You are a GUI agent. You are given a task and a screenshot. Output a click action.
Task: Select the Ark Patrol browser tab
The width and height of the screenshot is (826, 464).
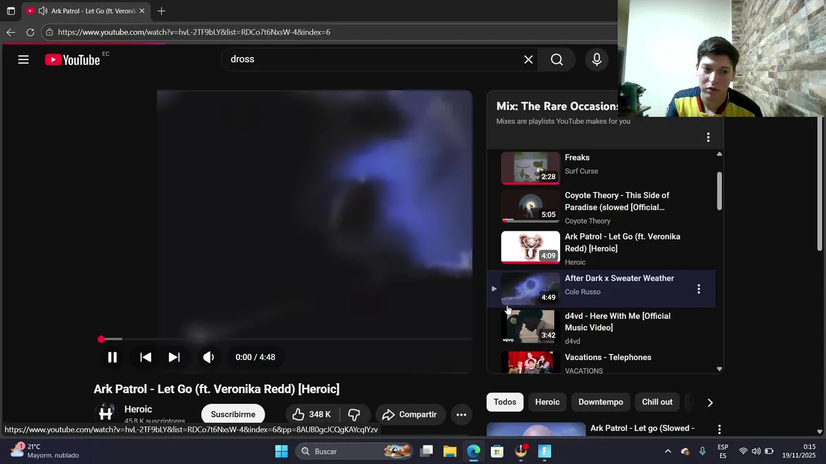(86, 11)
